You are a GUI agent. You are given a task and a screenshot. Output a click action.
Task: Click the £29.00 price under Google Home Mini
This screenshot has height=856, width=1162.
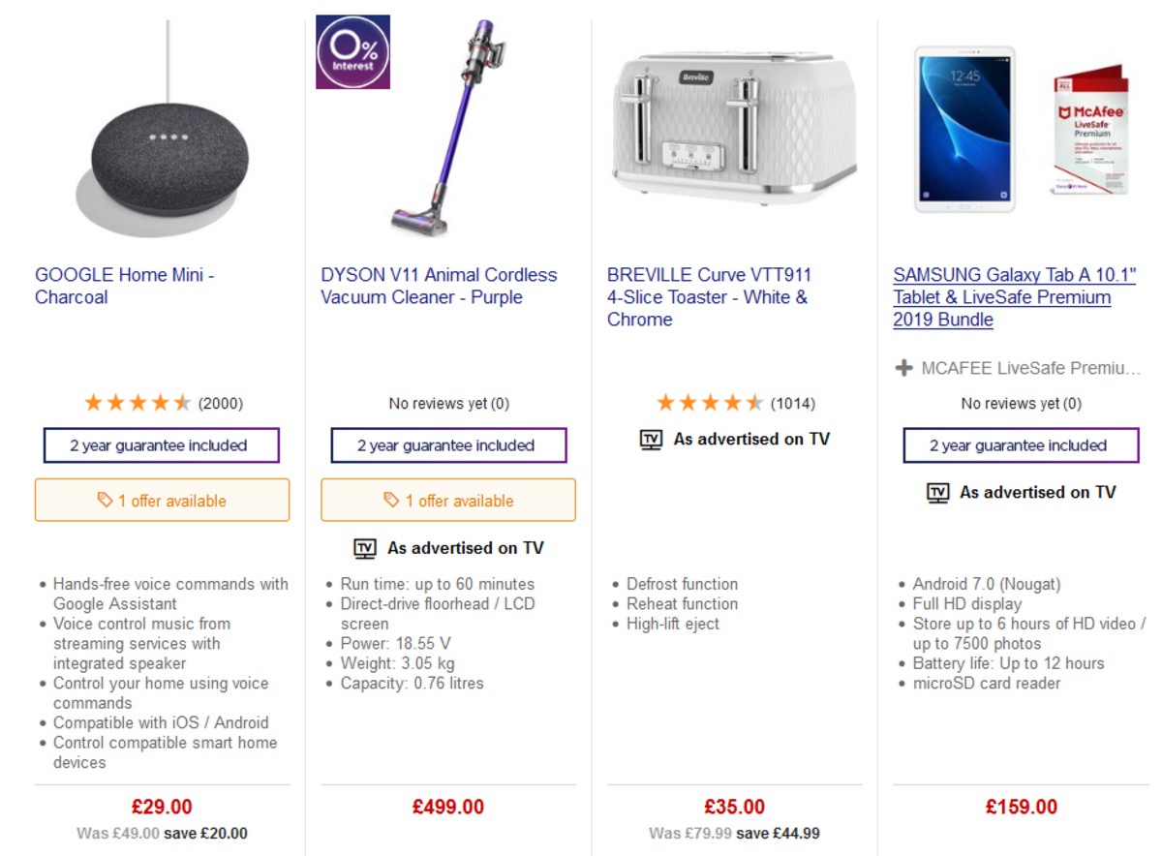point(161,806)
